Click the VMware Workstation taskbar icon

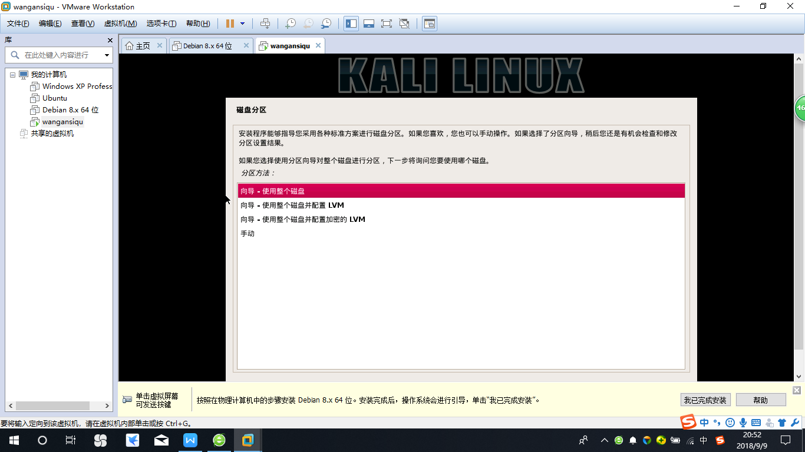(x=248, y=440)
